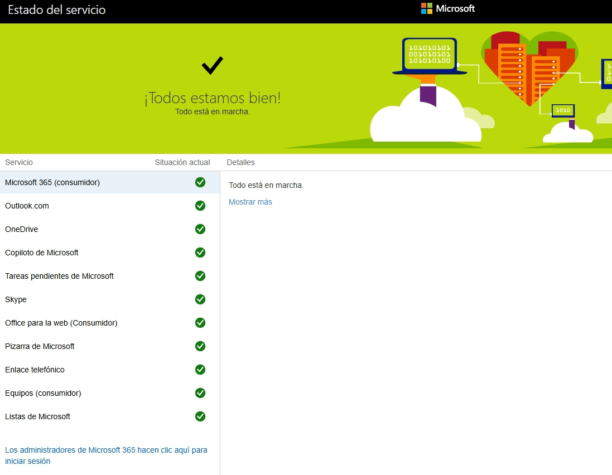Click green status check for Tareas pendientes de Microsoft
Viewport: 612px width, 475px height.
coord(200,276)
